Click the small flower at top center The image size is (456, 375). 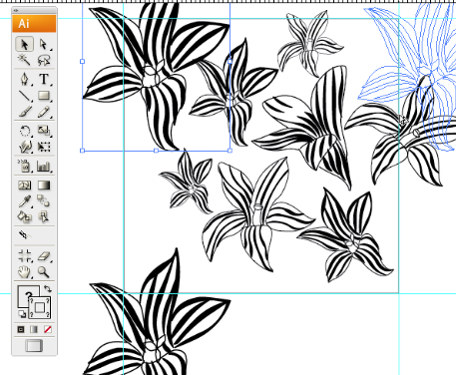(x=310, y=43)
